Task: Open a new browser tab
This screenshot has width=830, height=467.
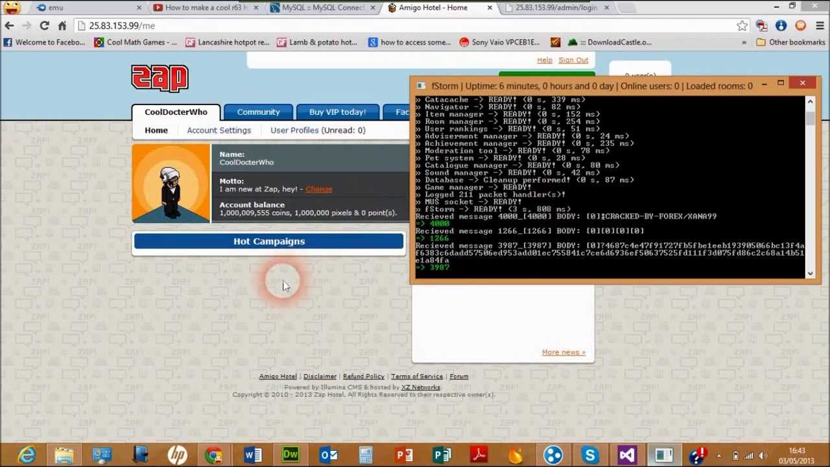Action: (626, 8)
